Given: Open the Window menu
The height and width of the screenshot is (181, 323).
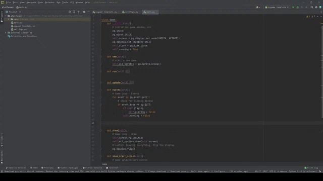Looking at the screenshot, I should (x=79, y=2).
